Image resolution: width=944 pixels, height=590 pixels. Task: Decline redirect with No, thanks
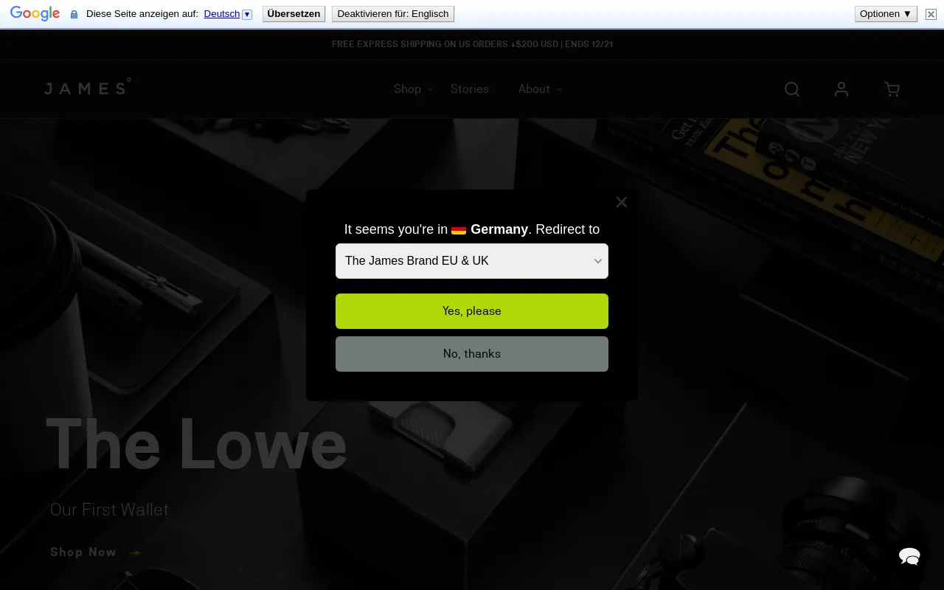472,354
